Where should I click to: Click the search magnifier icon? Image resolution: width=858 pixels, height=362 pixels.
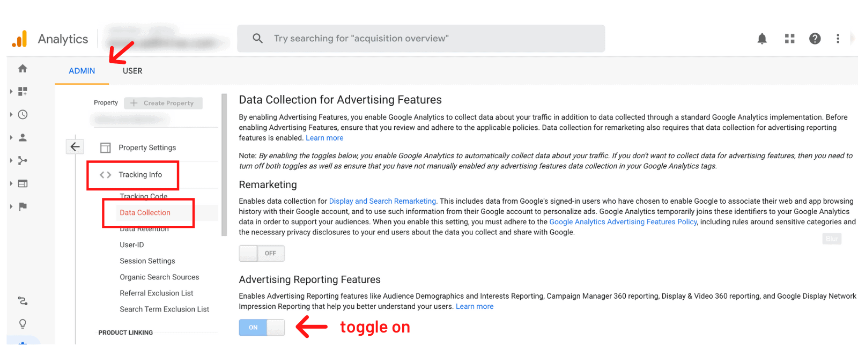pyautogui.click(x=257, y=39)
